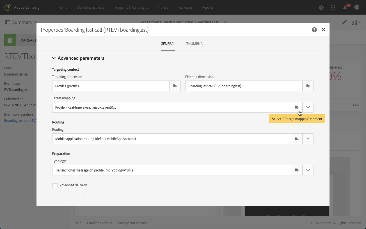Image resolution: width=366 pixels, height=229 pixels.
Task: Switch to the Thumbnail tab
Action: point(196,44)
